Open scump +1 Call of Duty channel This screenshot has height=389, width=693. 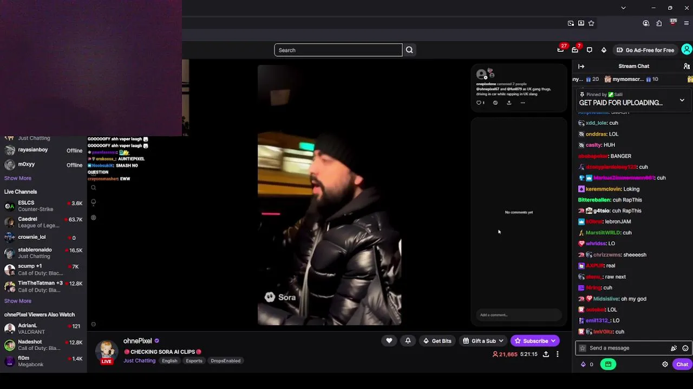(43, 269)
